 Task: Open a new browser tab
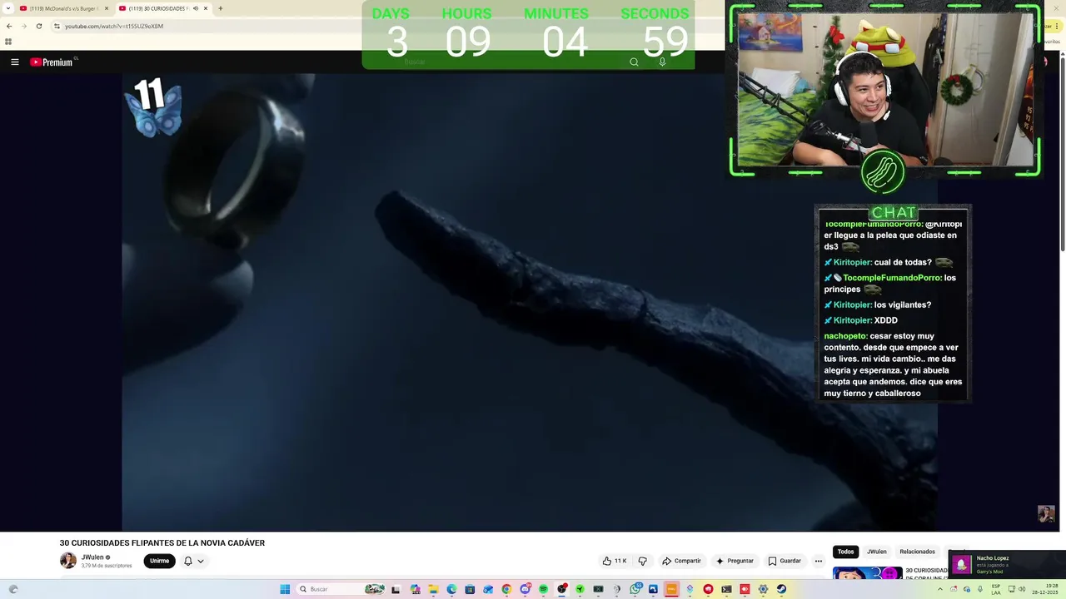pyautogui.click(x=220, y=8)
